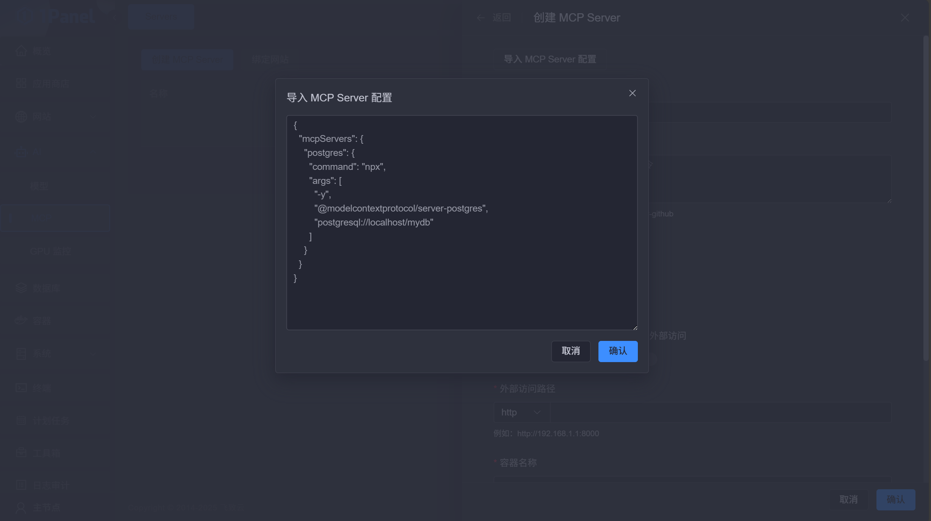Click the 返回 back arrow icon
Viewport: 931px width, 521px height.
coord(481,18)
